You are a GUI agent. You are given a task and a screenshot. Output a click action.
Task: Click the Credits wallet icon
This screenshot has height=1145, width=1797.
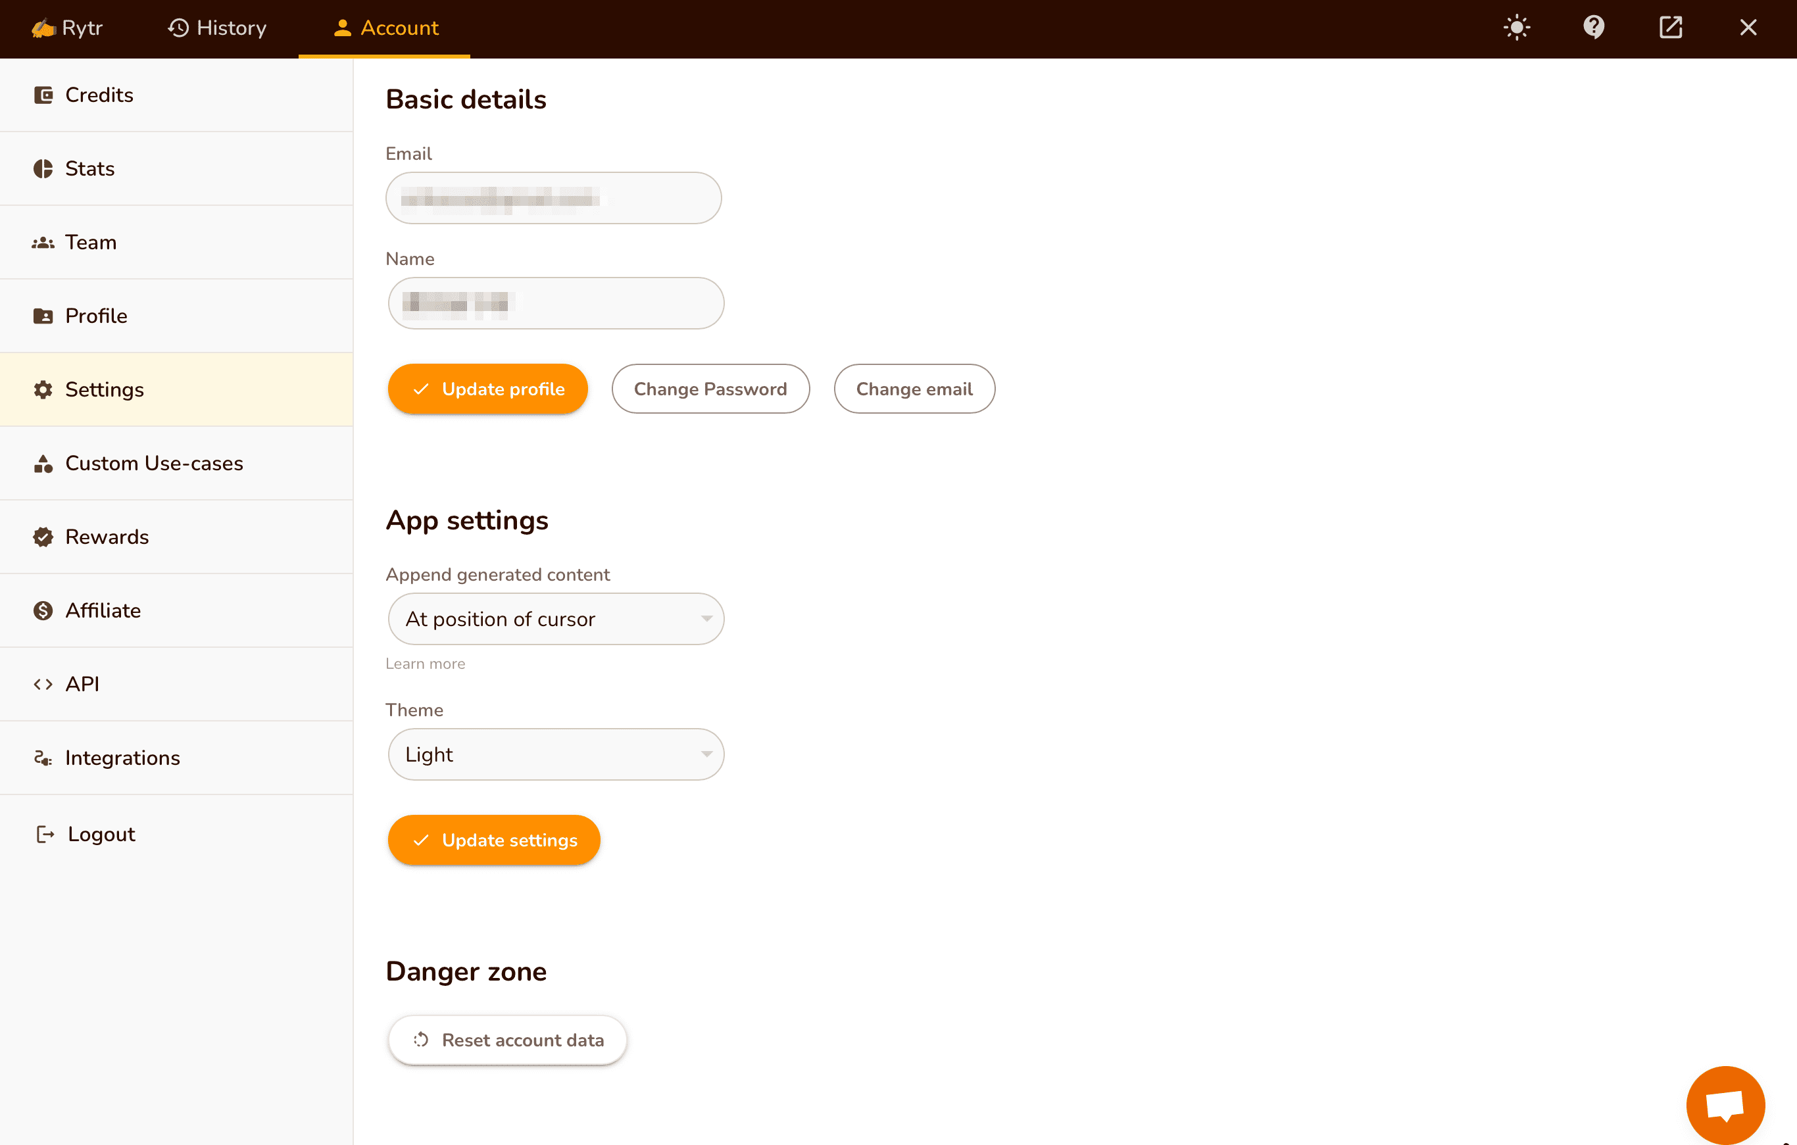point(43,95)
